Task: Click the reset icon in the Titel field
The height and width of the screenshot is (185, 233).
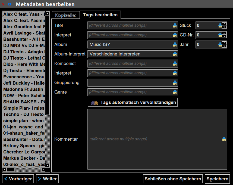Action: (175, 26)
